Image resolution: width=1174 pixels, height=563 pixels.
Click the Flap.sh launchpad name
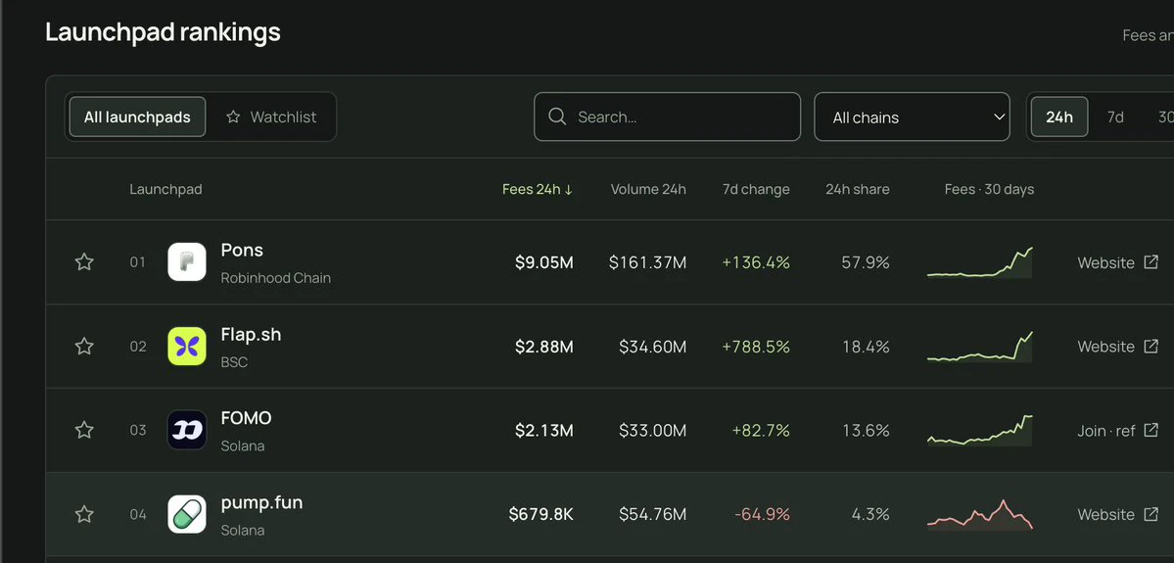[x=251, y=335]
